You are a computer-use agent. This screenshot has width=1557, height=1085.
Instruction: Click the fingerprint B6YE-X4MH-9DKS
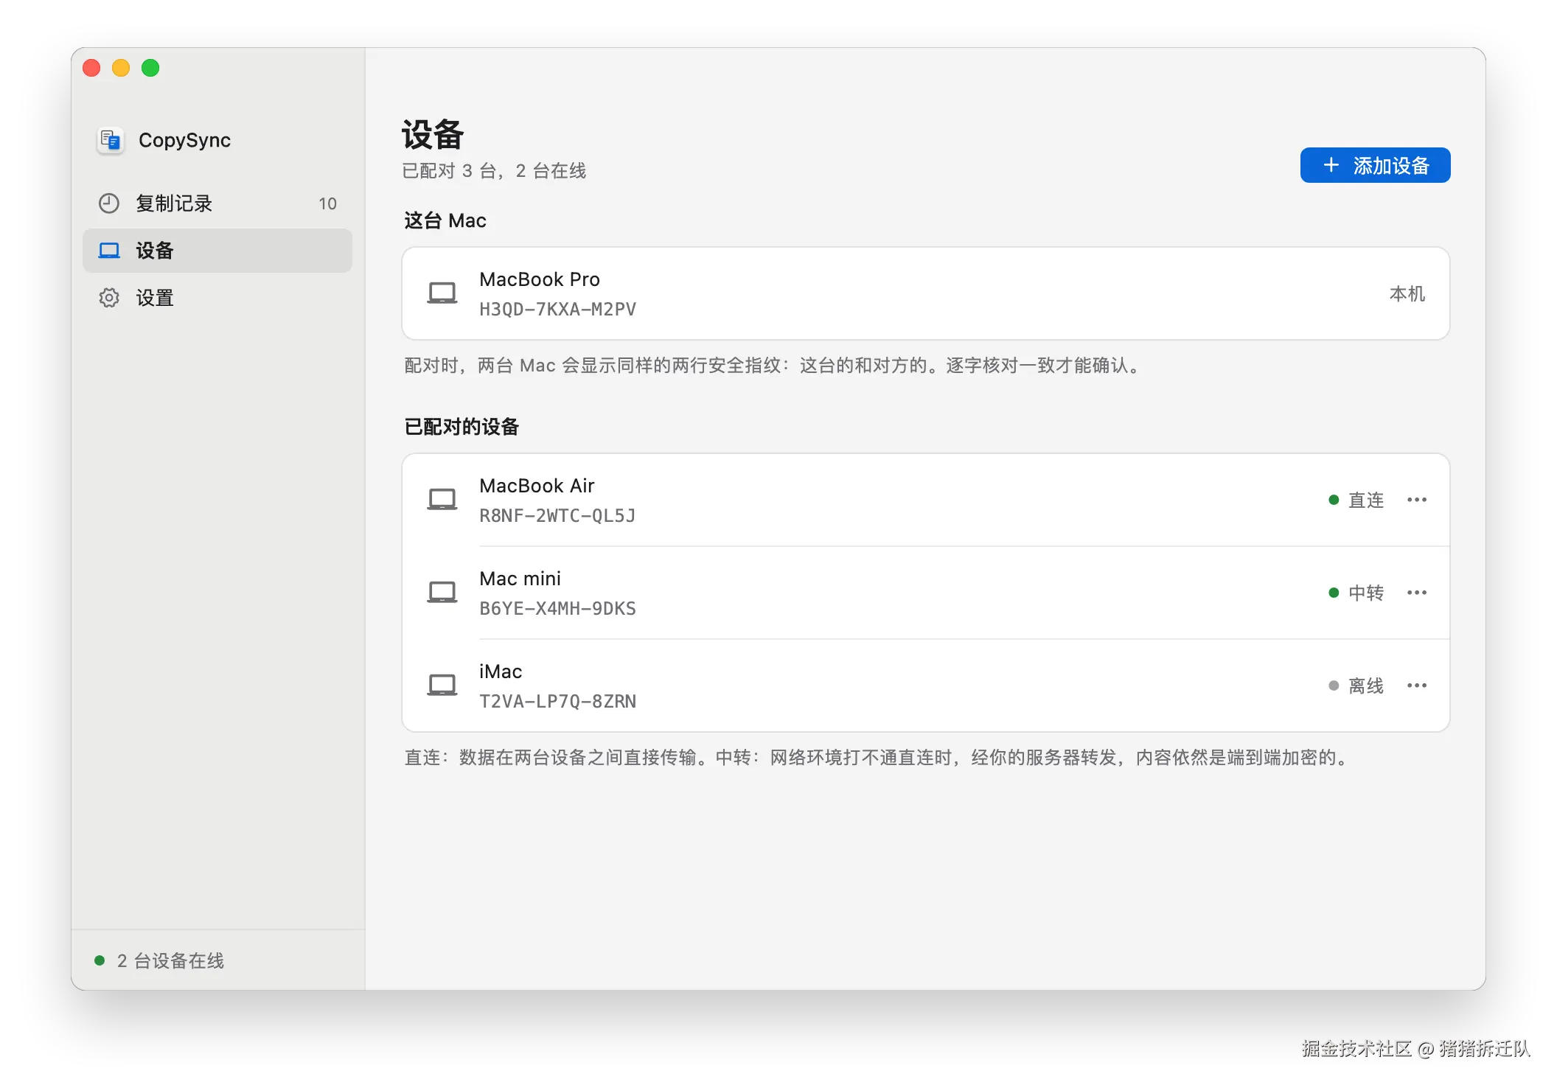click(x=557, y=609)
